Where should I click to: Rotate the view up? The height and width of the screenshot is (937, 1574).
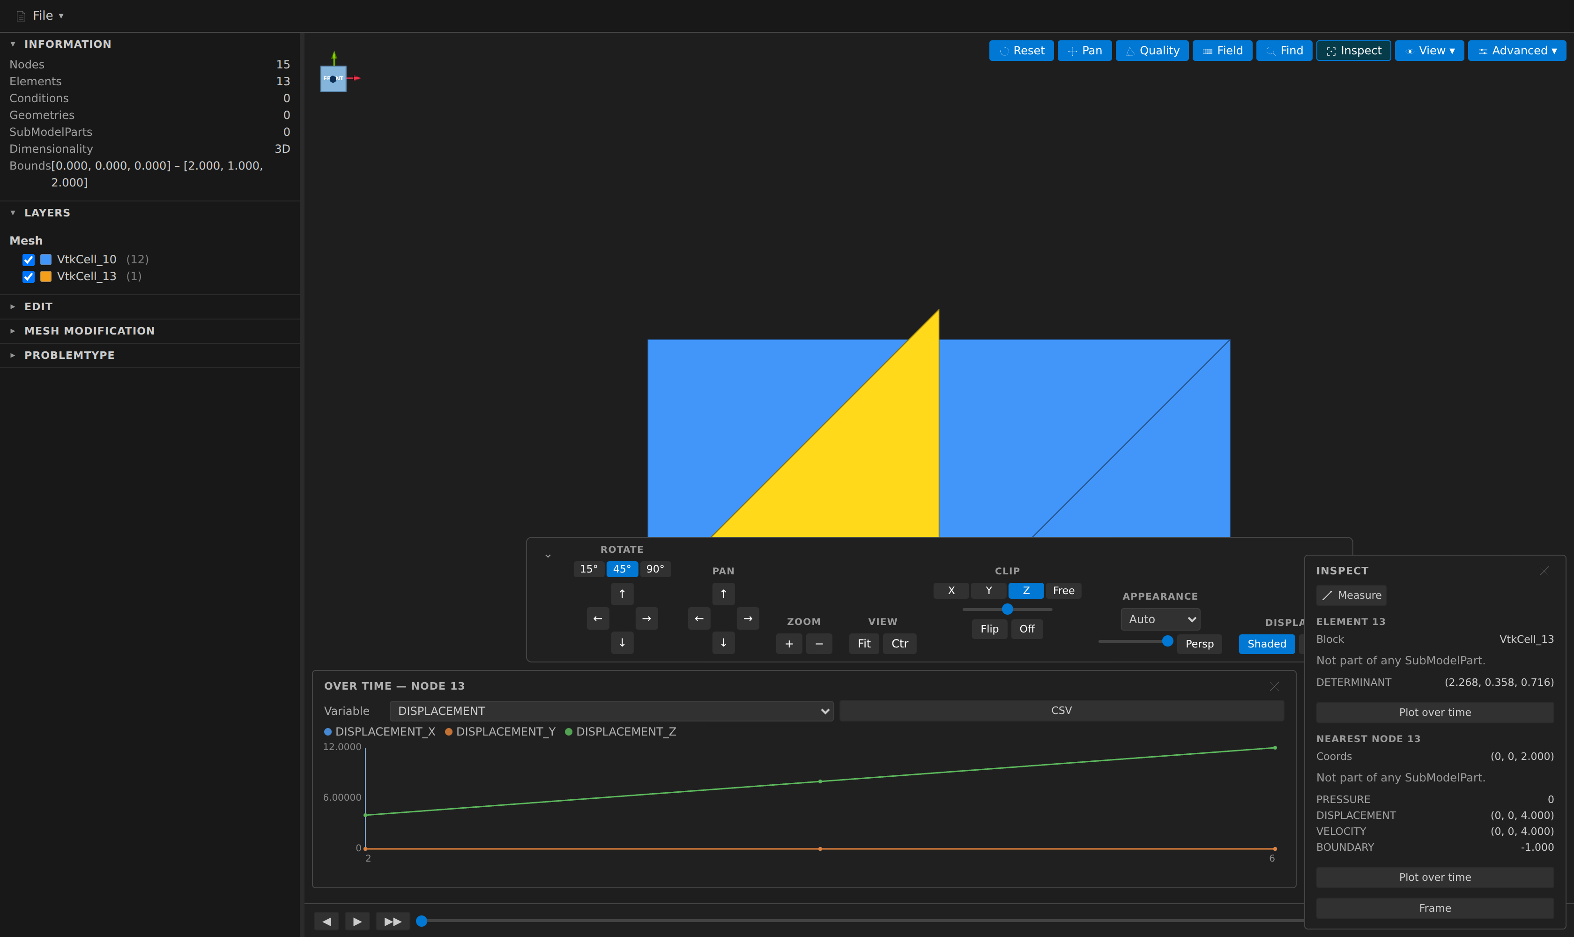point(622,594)
